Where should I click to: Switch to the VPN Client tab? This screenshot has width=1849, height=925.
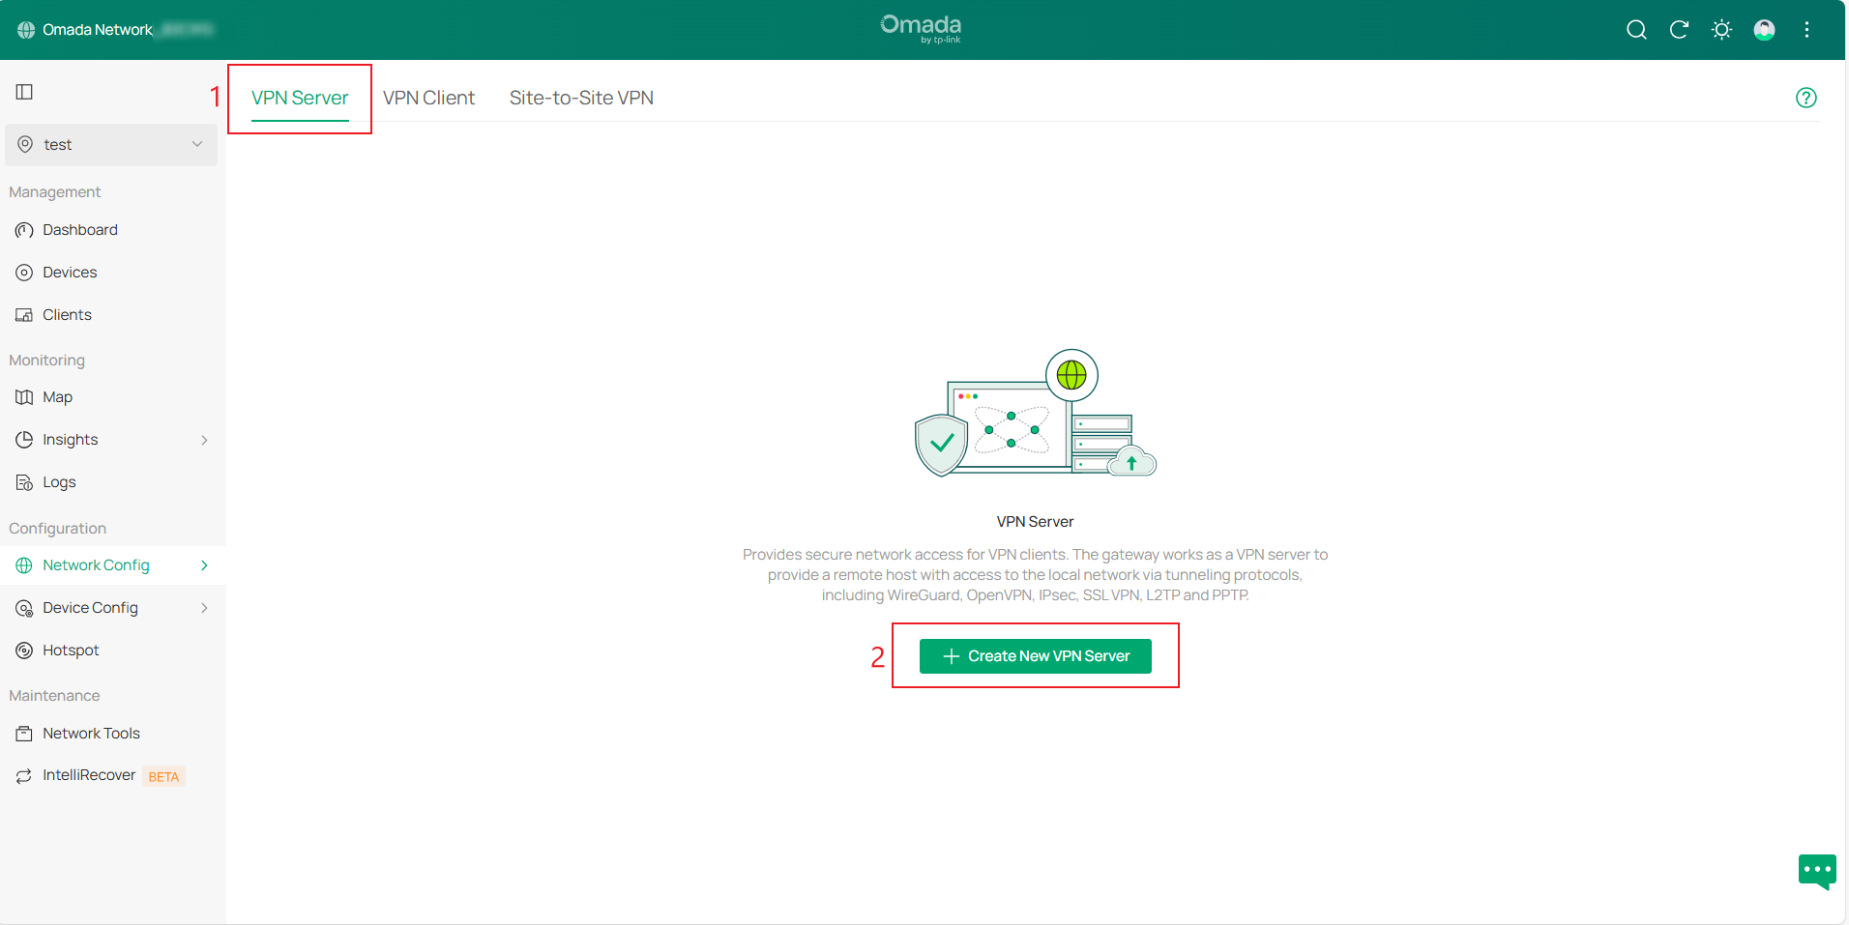pyautogui.click(x=429, y=97)
